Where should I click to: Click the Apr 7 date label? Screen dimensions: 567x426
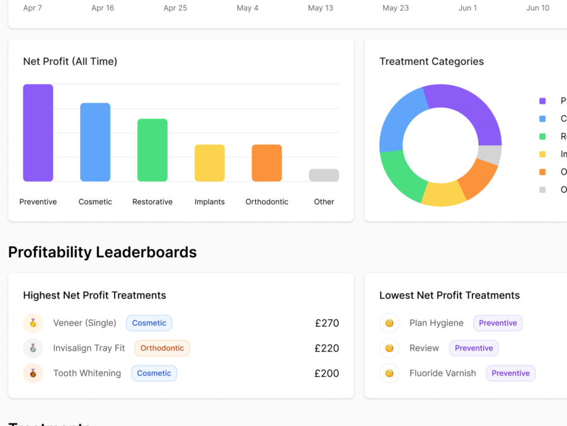[x=33, y=8]
